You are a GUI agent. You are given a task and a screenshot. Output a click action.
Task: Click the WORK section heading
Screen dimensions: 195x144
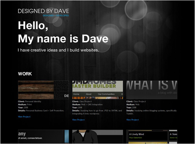25,74
